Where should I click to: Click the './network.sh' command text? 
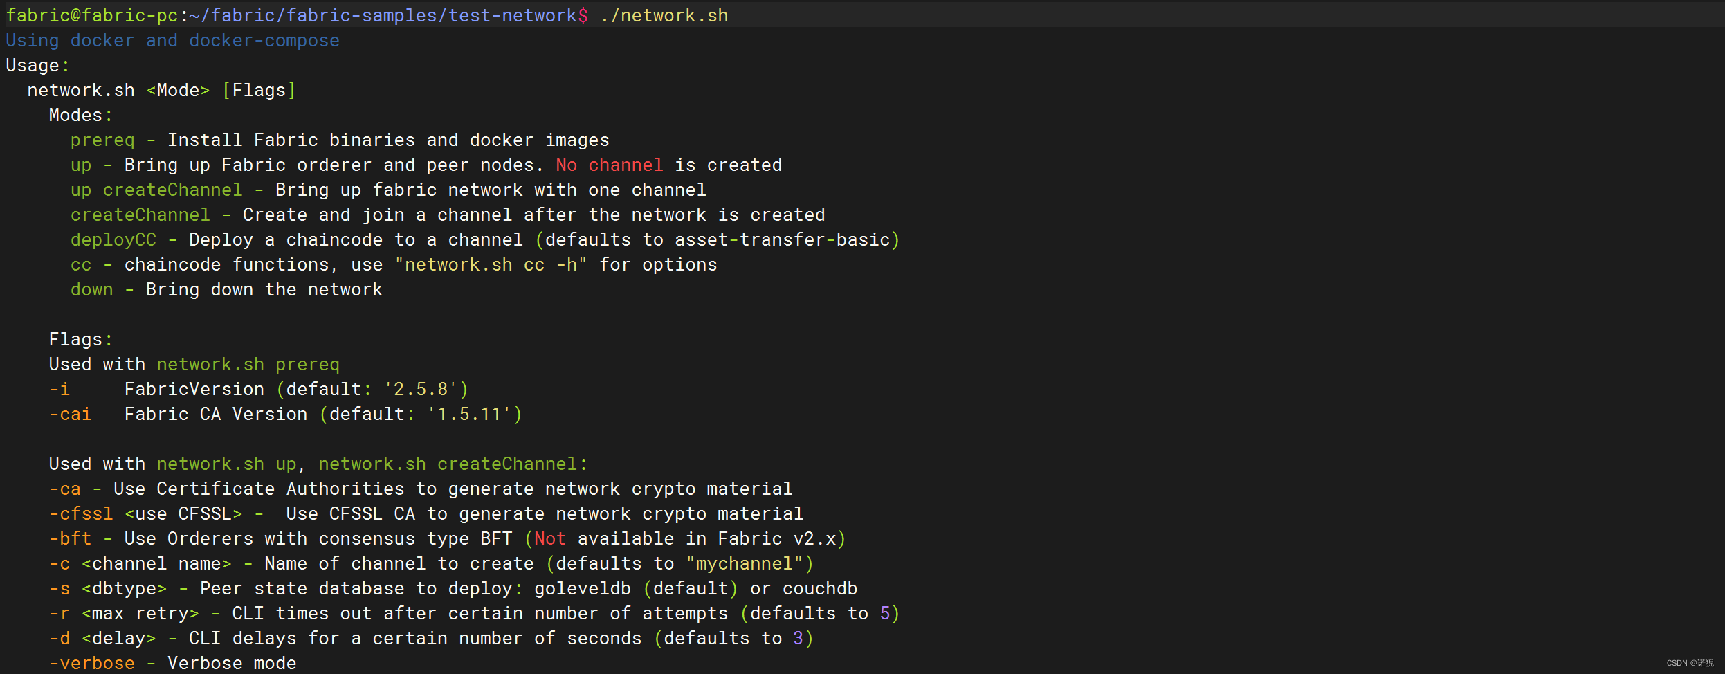coord(664,15)
